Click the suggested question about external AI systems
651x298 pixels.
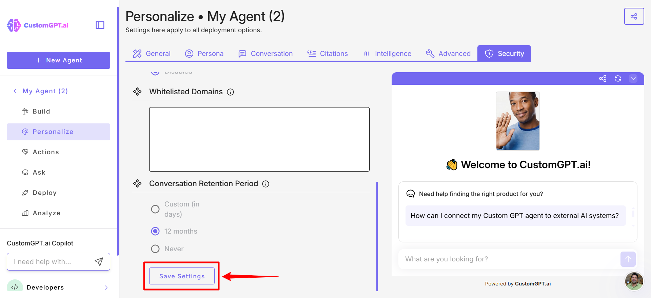(x=515, y=216)
